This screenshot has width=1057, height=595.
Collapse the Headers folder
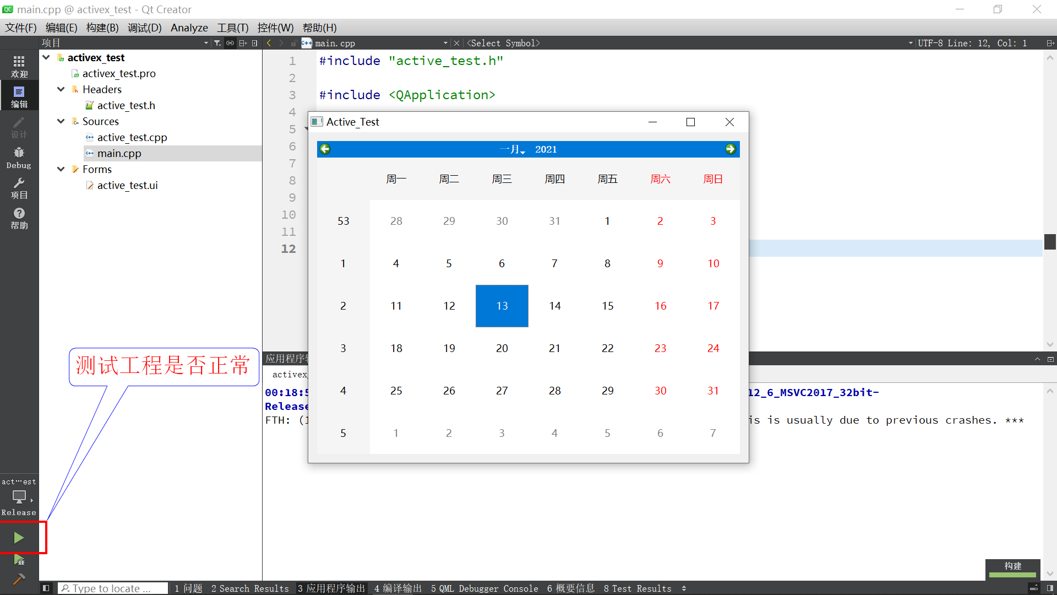pyautogui.click(x=61, y=89)
